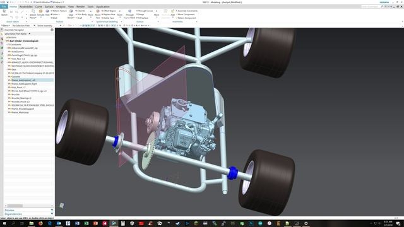404x227 pixels.
Task: Open Steam from the taskbar
Action: pos(178,223)
